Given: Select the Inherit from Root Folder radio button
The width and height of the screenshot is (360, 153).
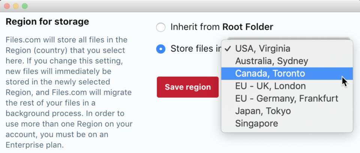Looking at the screenshot, I should click(160, 27).
